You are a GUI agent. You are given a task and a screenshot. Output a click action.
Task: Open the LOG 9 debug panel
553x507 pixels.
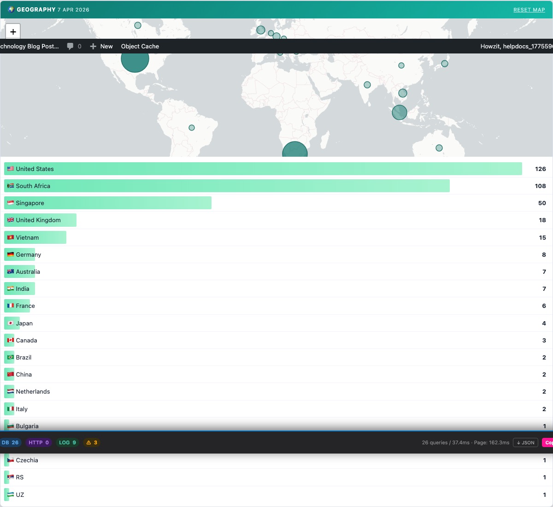(x=67, y=442)
